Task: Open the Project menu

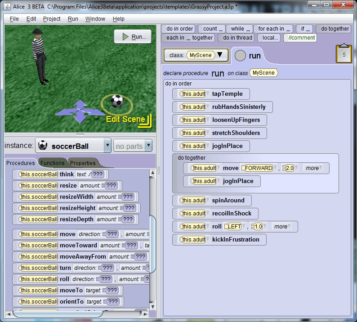Action: pyautogui.click(x=52, y=19)
